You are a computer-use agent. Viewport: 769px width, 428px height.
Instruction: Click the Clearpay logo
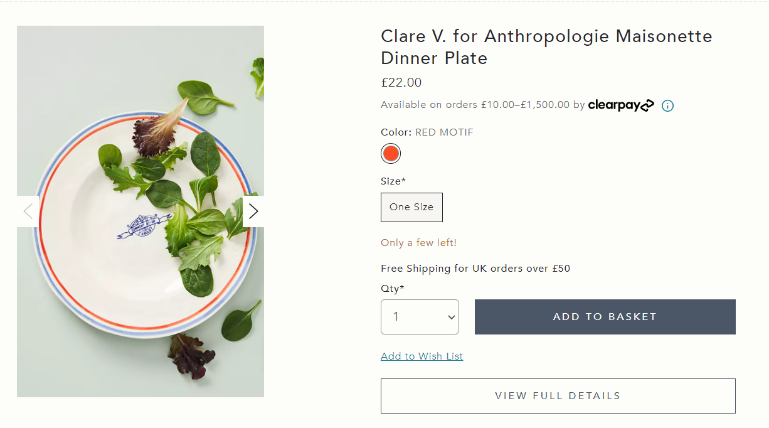[x=621, y=105]
